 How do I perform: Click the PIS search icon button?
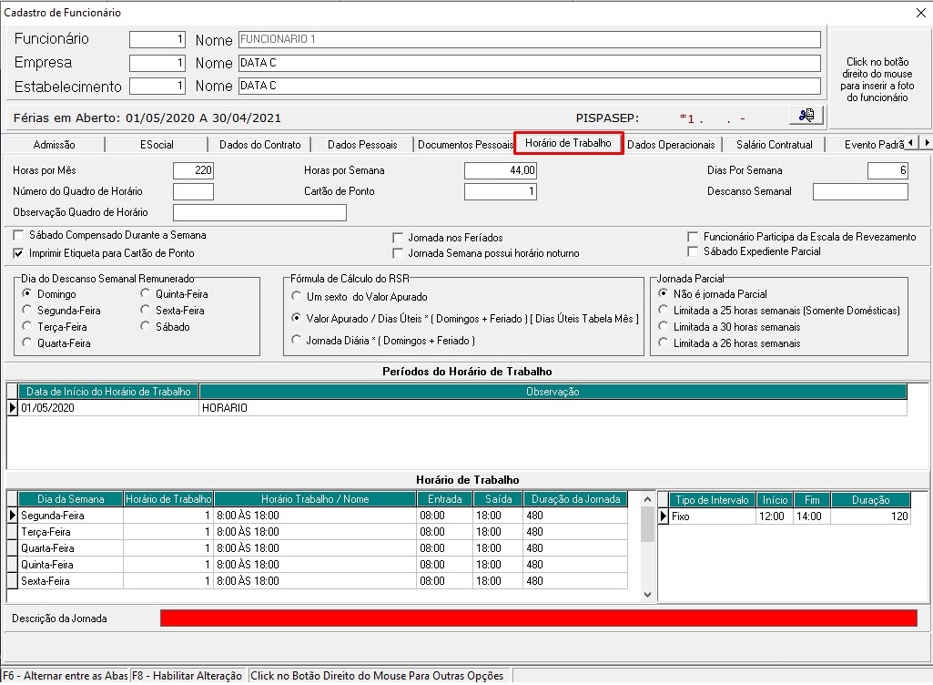[x=806, y=115]
